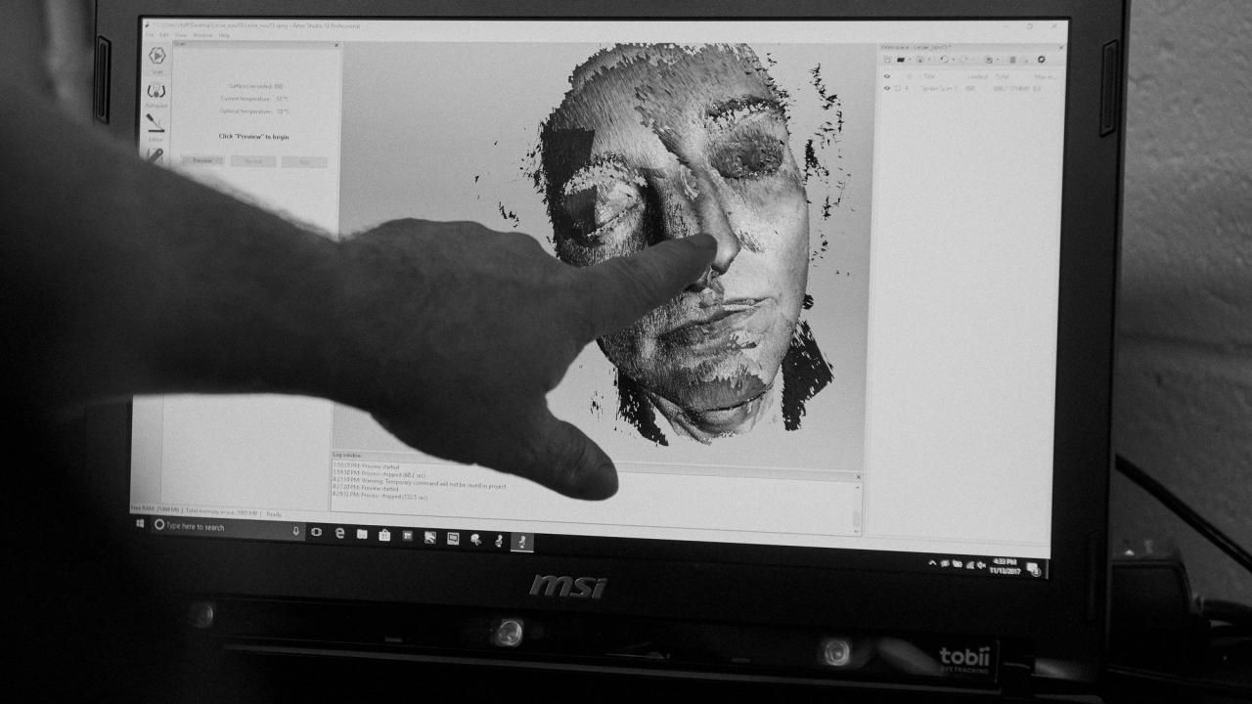Screen dimensions: 1252x704
Task: Open File Explorer from the taskbar
Action: (362, 534)
